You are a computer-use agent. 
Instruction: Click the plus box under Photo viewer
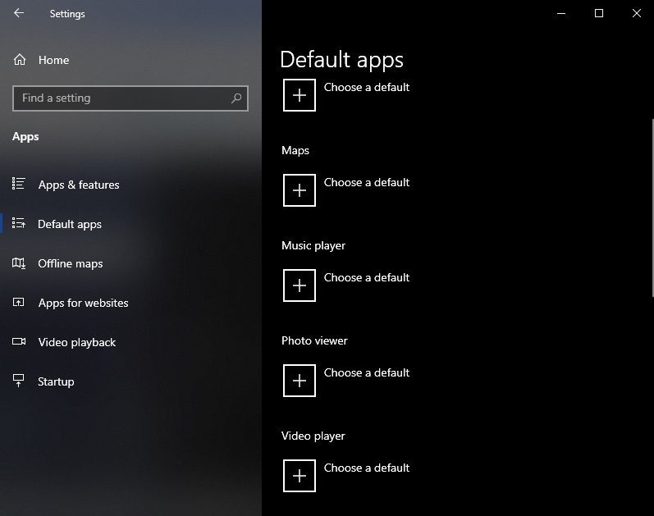click(299, 381)
